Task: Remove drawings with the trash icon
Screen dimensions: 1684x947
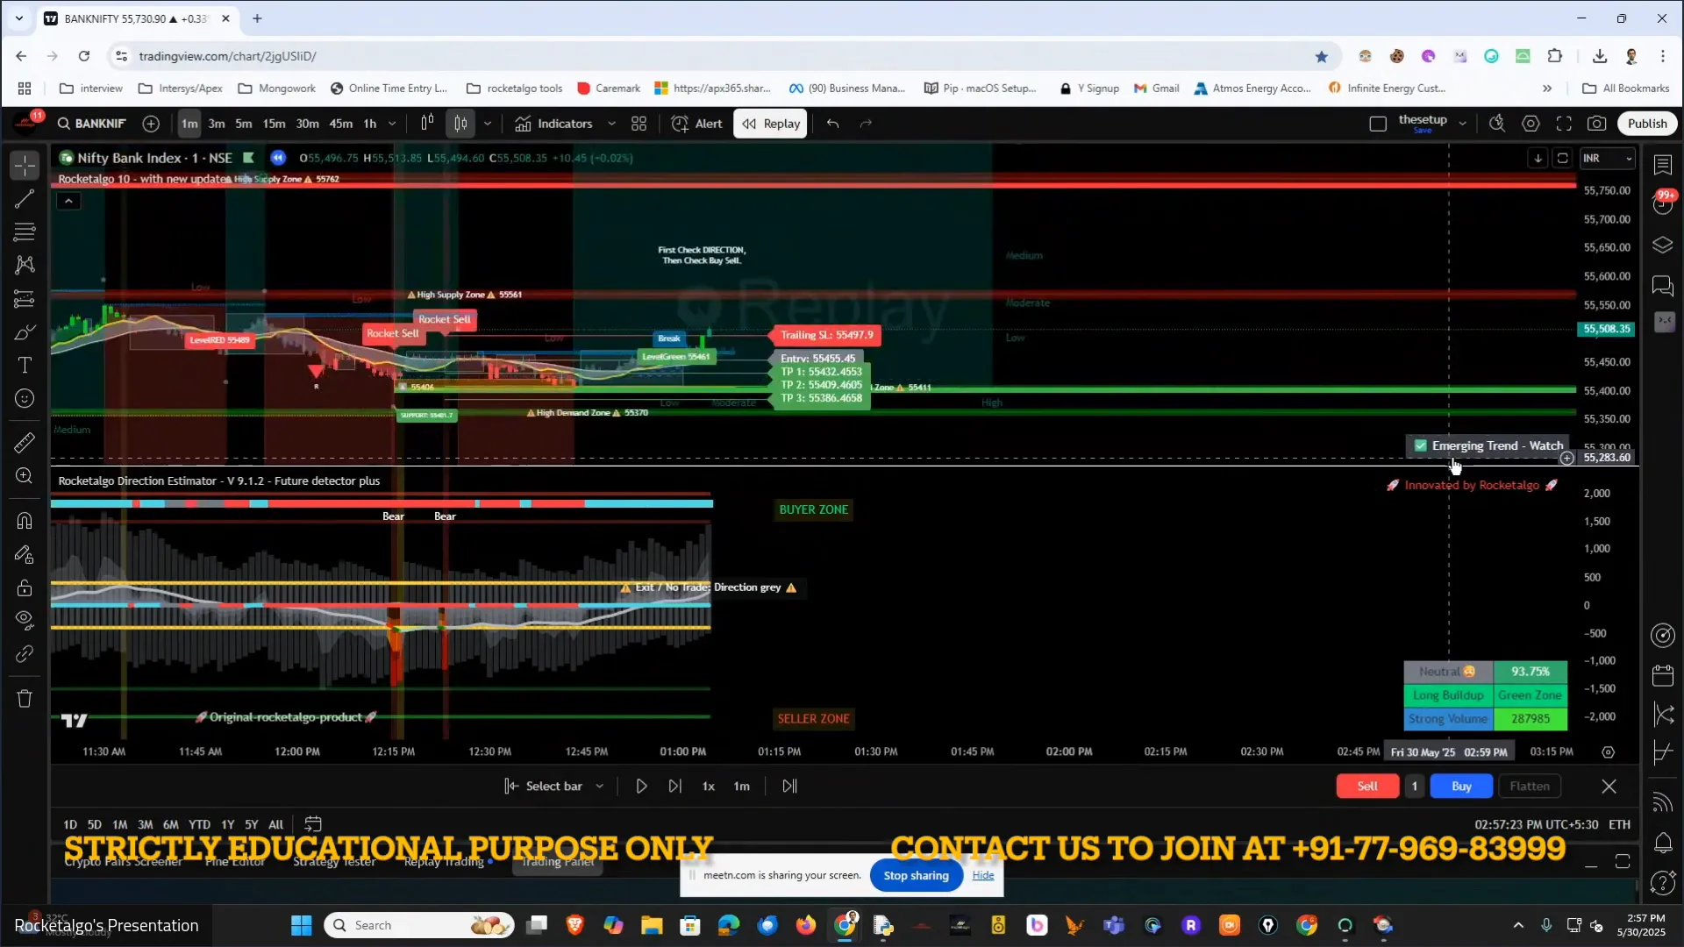Action: [x=25, y=699]
